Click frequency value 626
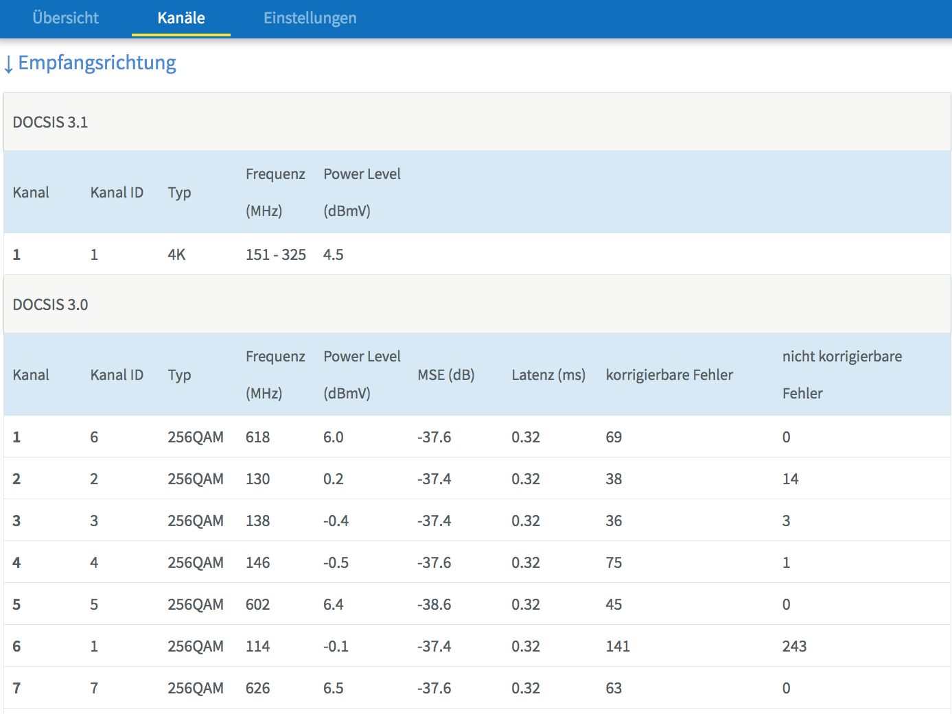The width and height of the screenshot is (952, 714). pos(258,688)
